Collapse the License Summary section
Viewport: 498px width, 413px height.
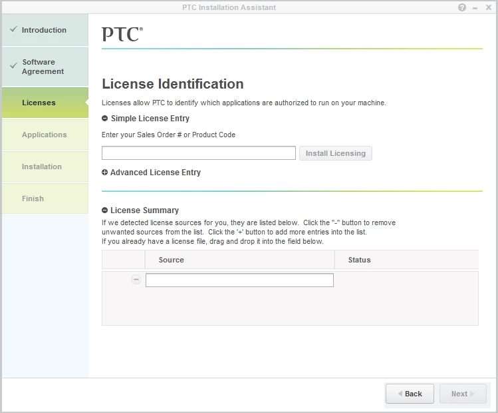tap(105, 210)
